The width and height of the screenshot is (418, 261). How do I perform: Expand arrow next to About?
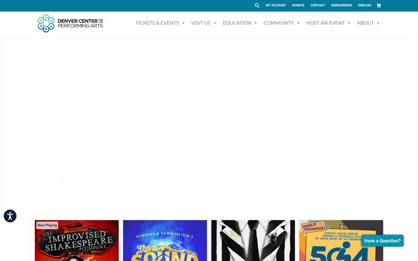(378, 23)
